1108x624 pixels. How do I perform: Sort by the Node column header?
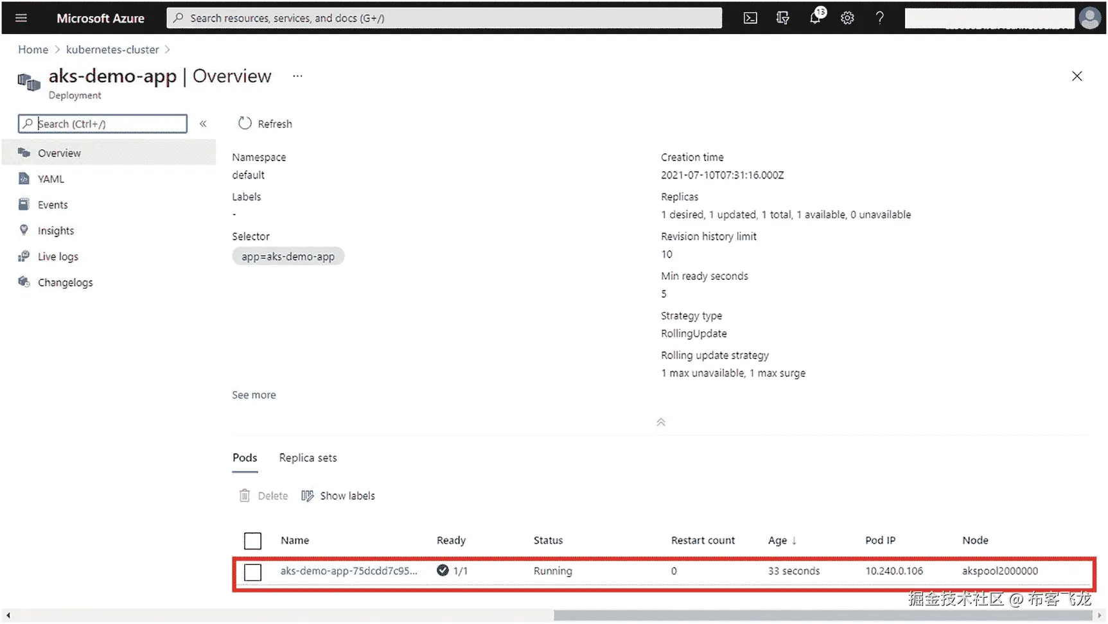(x=975, y=541)
